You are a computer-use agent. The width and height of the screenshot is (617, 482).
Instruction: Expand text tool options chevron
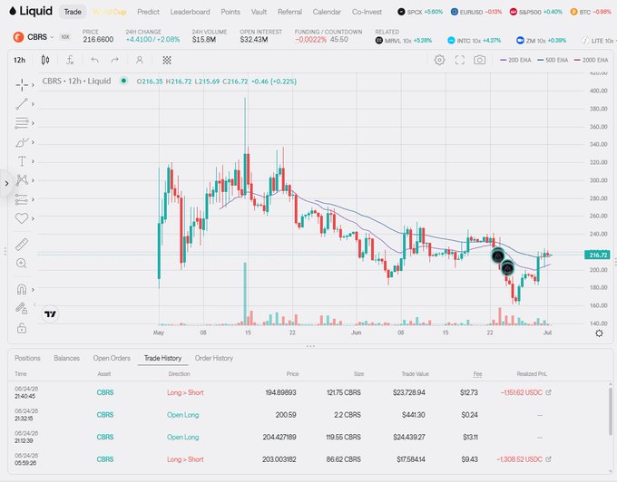(33, 161)
